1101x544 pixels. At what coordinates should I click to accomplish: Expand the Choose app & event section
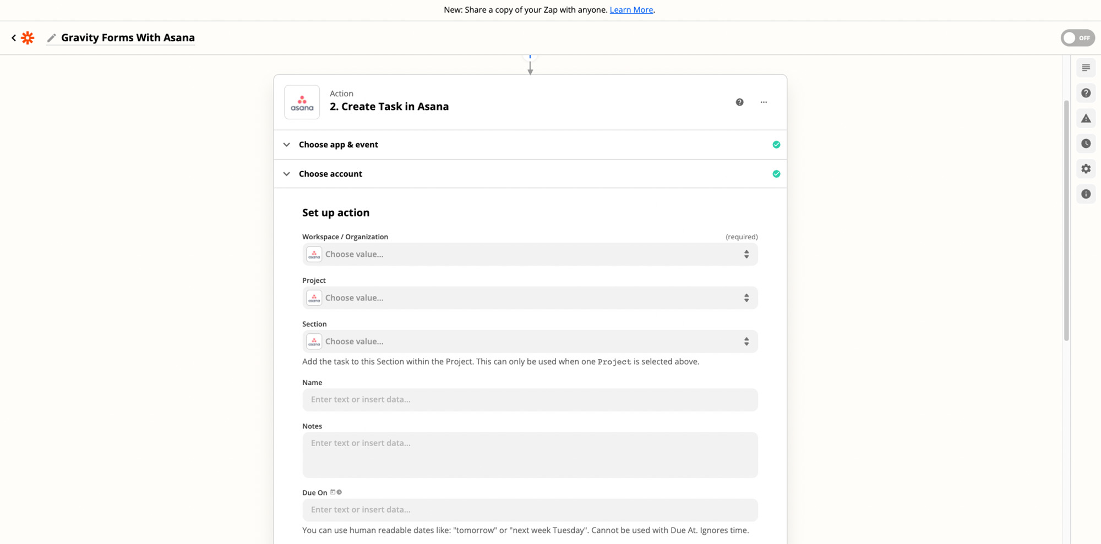(x=530, y=145)
